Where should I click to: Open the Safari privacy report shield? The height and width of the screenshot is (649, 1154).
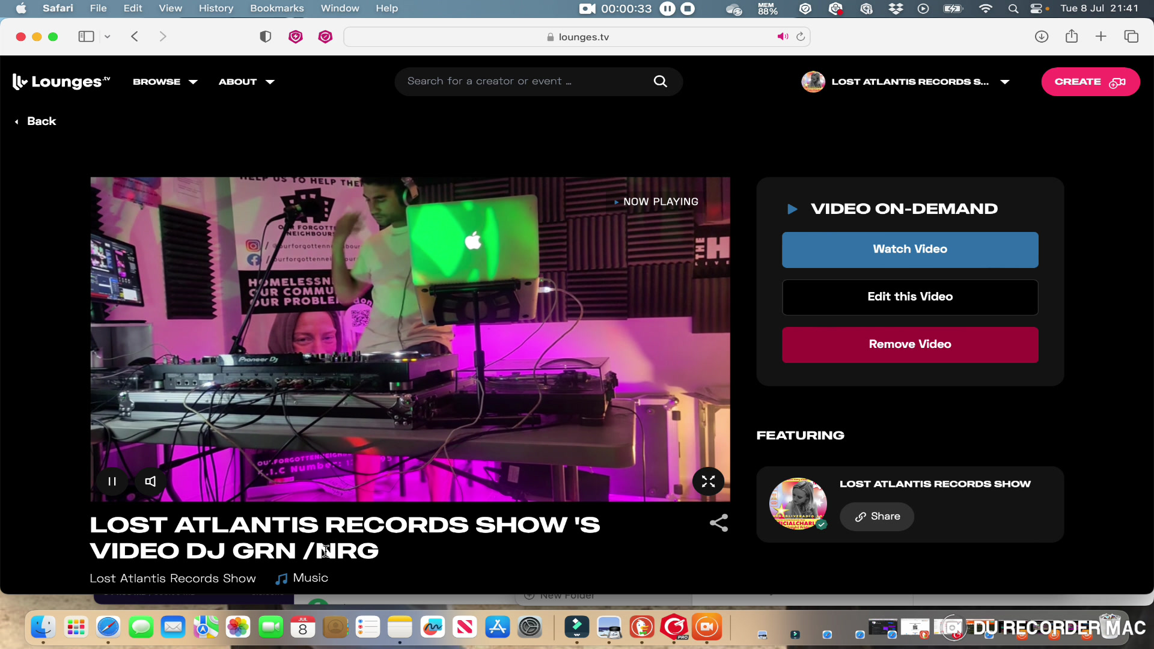(x=265, y=37)
